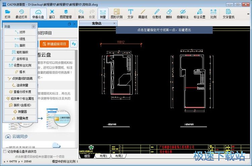The height and width of the screenshot is (166, 252).
Task: Open the 窗口 window dropdown
Action: (x=52, y=13)
